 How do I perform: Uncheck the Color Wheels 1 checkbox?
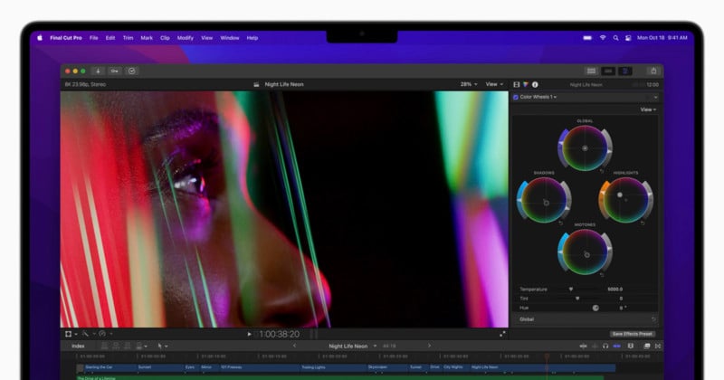[x=516, y=97]
